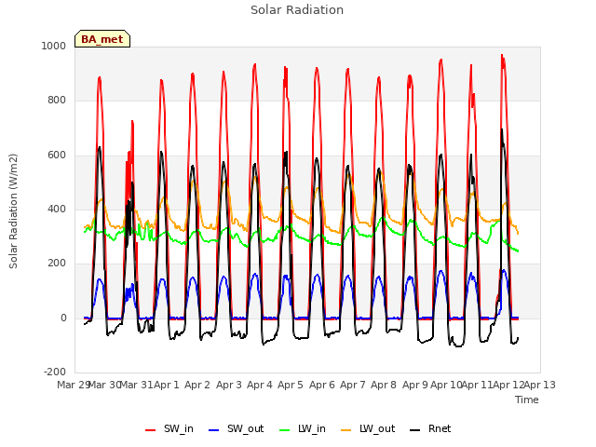
Task: Click the Apr 7 x-axis date label
Action: 353,385
